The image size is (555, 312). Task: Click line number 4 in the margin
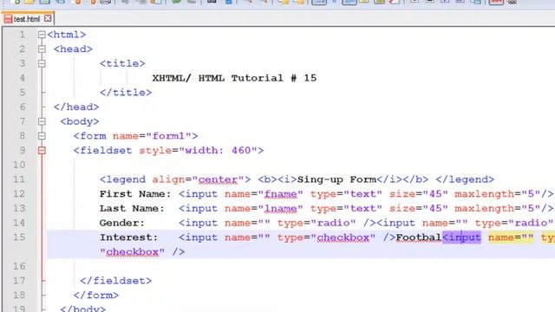(x=23, y=78)
